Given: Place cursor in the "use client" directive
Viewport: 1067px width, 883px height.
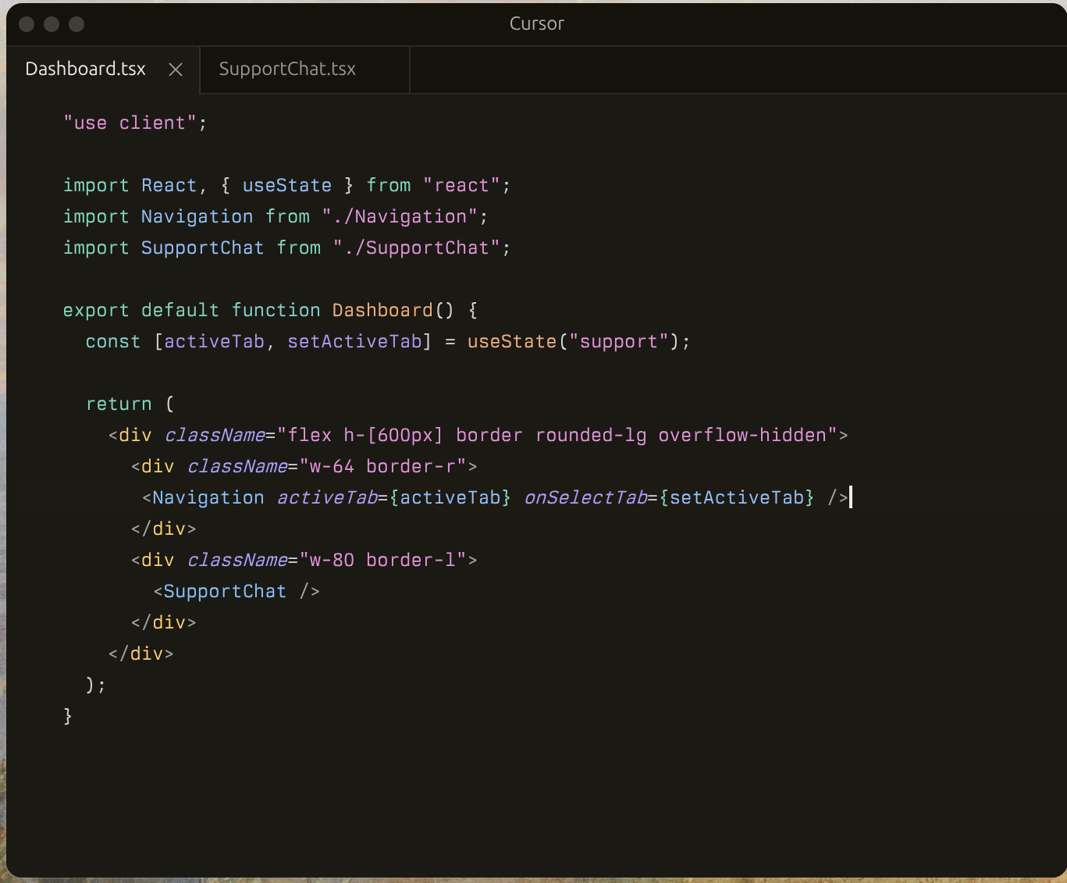Looking at the screenshot, I should click(130, 123).
